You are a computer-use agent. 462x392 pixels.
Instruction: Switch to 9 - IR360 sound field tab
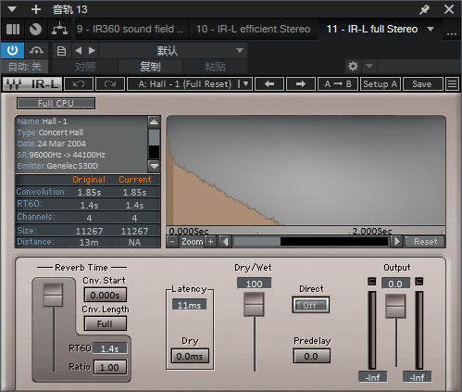coord(131,29)
